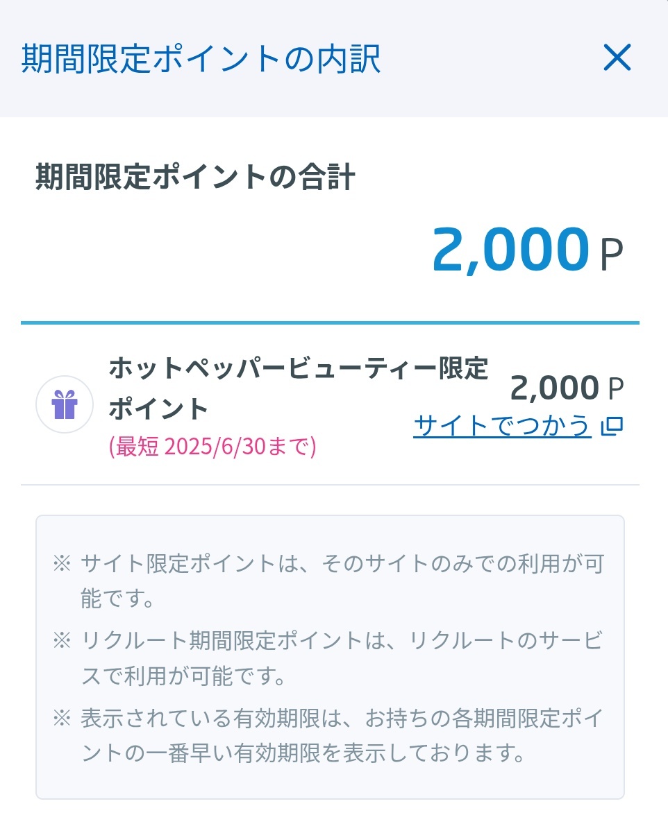Image resolution: width=668 pixels, height=824 pixels.
Task: Tap the purple gift box icon
Action: click(x=65, y=404)
